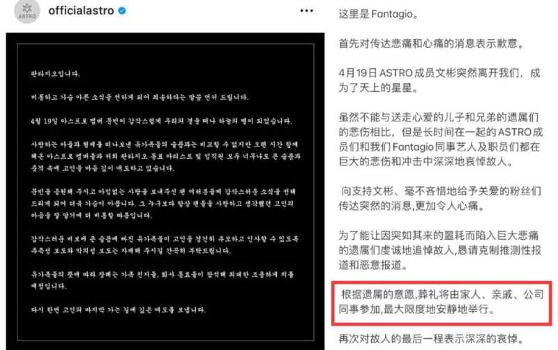558x350 pixels.
Task: Click the red-boxed text '根据遗属的意愿'
Action: click(442, 302)
